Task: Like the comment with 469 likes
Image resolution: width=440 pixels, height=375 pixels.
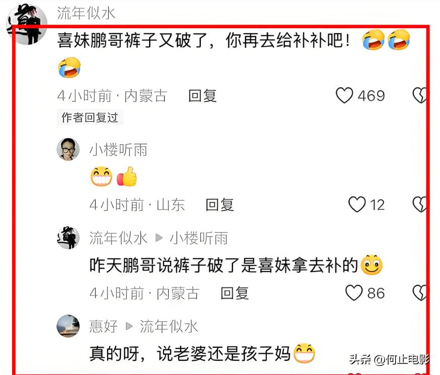Action: click(344, 96)
